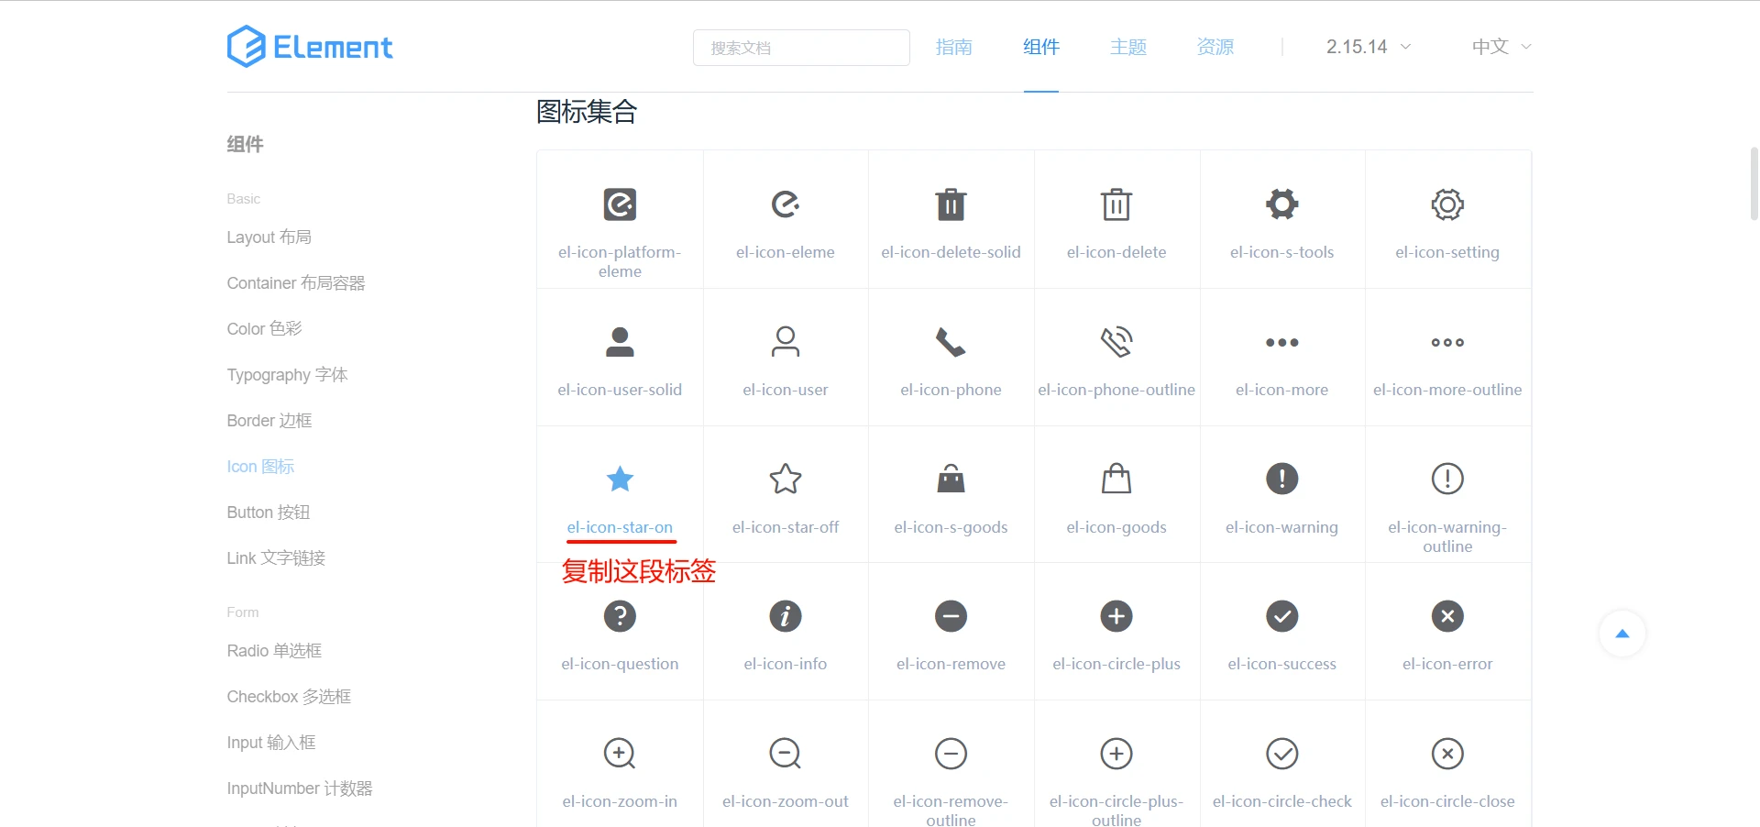Switch to the 指南 guide tab
1760x827 pixels.
(953, 47)
